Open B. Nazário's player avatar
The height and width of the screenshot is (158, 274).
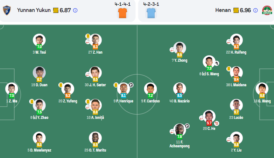point(179,89)
